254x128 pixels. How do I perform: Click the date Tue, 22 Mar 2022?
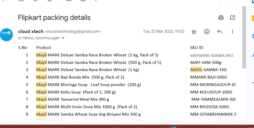click(x=163, y=31)
